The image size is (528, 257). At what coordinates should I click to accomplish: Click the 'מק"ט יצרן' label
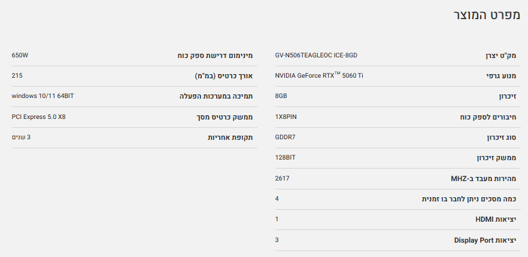tap(500, 56)
